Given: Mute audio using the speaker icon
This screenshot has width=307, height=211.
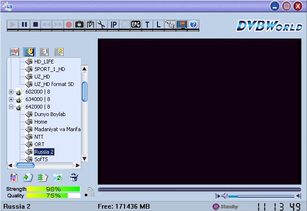Looking at the screenshot, I should (224, 196).
